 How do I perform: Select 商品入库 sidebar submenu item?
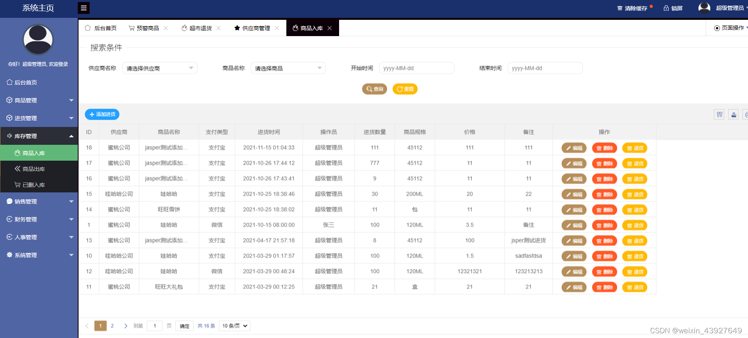coord(39,153)
